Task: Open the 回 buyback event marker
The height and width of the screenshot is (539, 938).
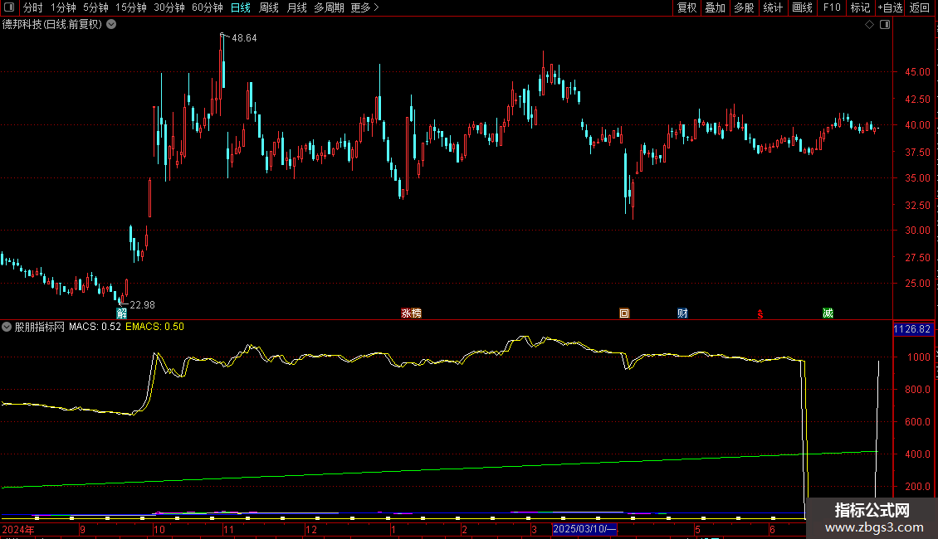Action: 624,313
